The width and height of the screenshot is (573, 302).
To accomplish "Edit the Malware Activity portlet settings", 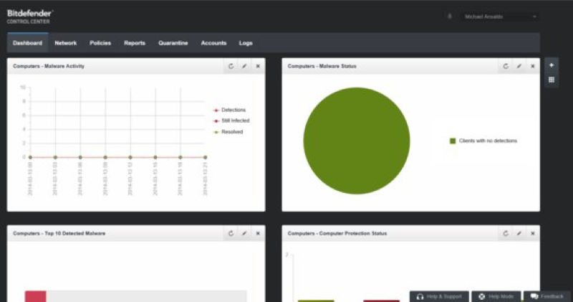I will (x=244, y=66).
